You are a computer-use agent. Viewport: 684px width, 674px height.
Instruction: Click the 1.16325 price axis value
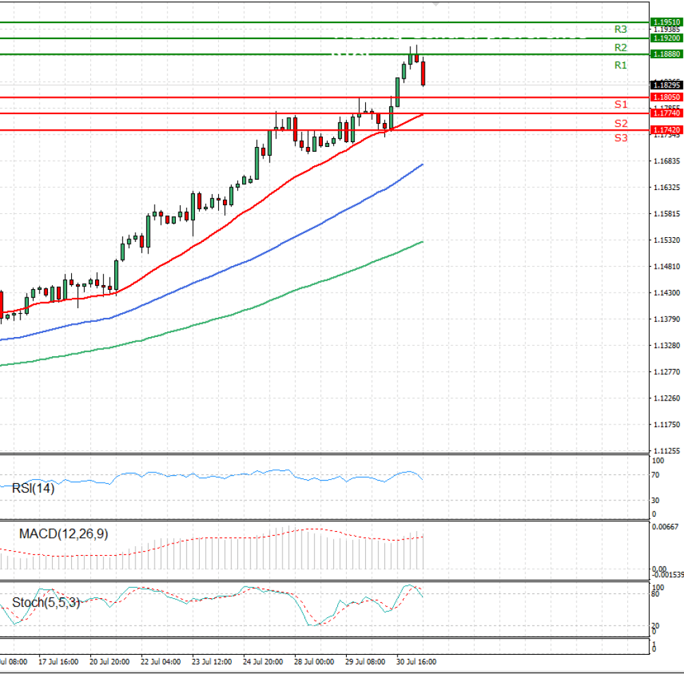666,187
